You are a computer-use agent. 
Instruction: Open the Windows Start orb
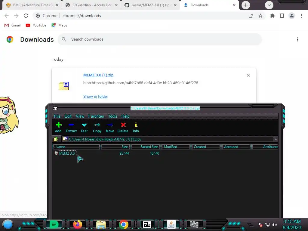tap(8, 224)
